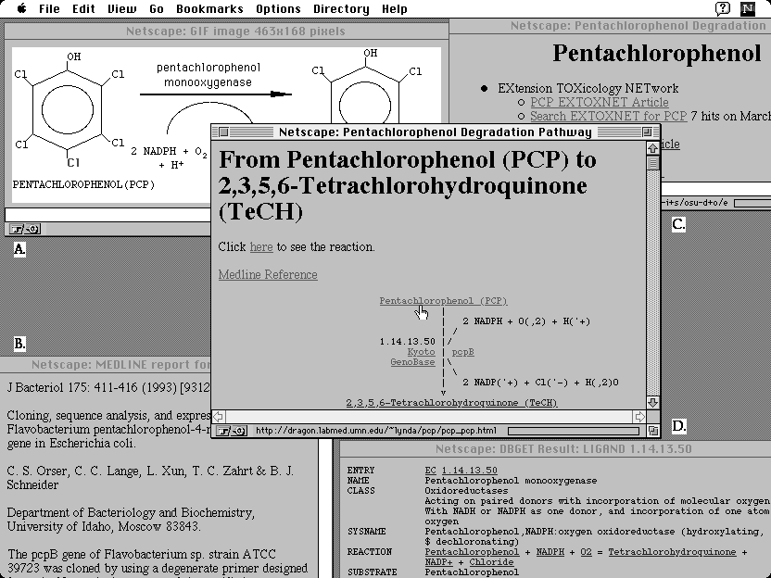This screenshot has height=578, width=771.
Task: Open the Pentachlorophenol link in the REACTION row
Action: 472,552
